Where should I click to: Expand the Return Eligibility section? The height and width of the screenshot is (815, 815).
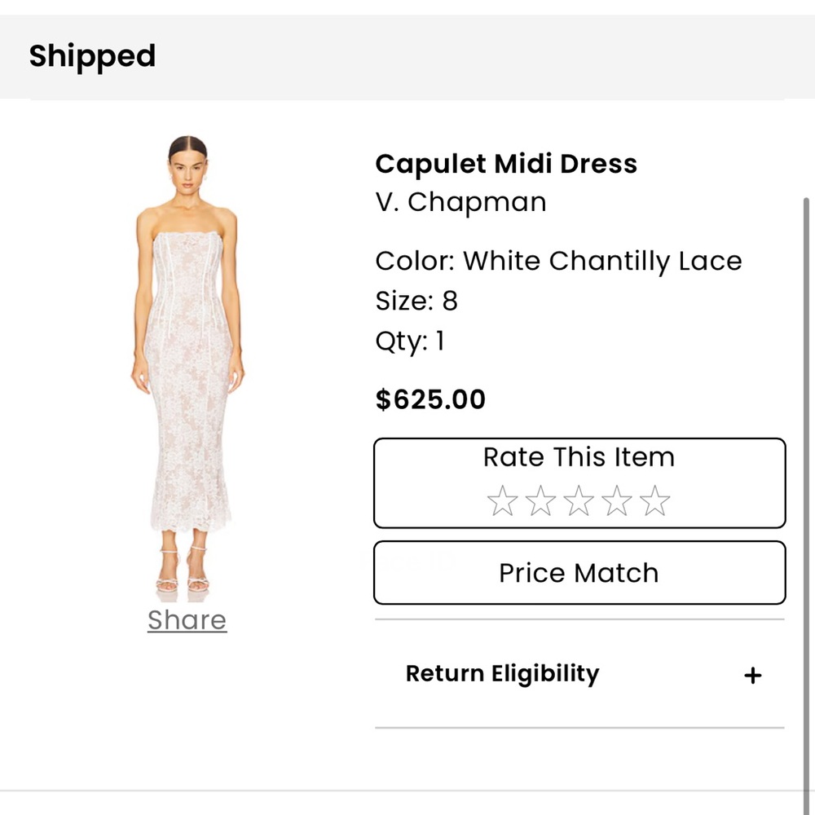[x=502, y=674]
